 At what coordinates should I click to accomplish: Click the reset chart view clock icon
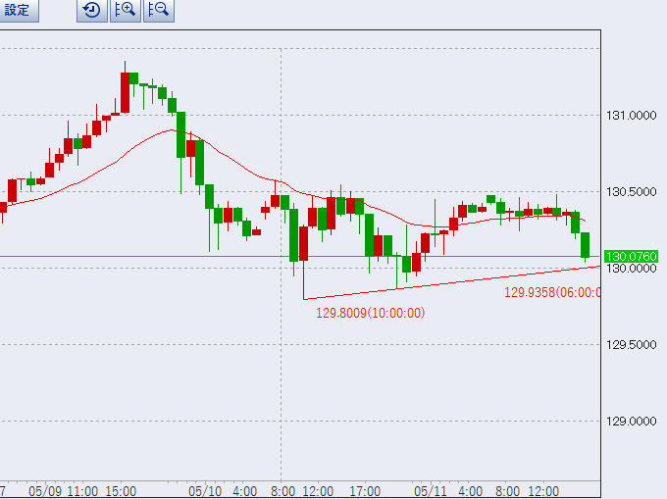pyautogui.click(x=91, y=11)
